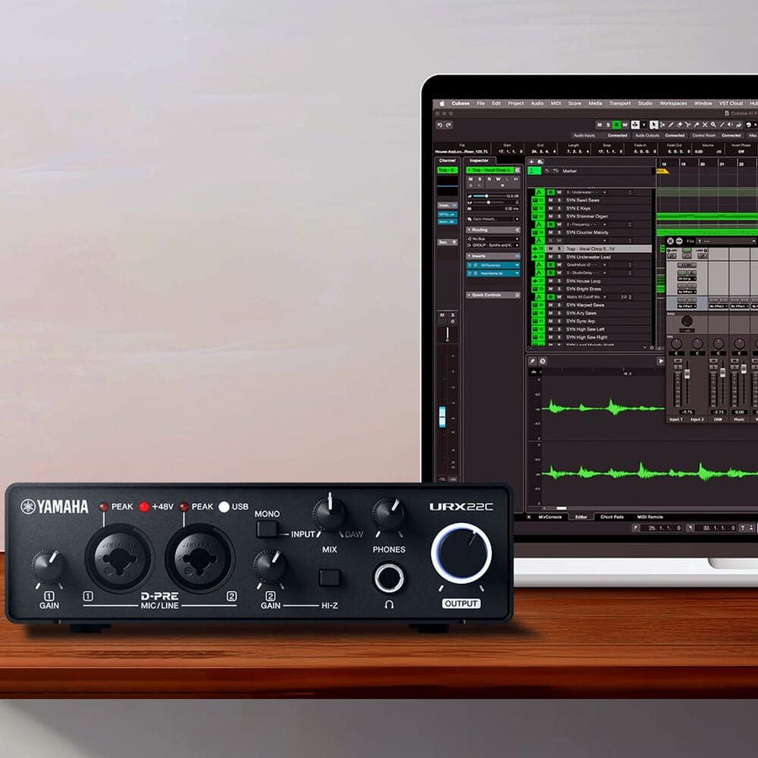Screen dimensions: 758x758
Task: Click the Redo arrow in Cubase toolbar
Action: (x=449, y=125)
